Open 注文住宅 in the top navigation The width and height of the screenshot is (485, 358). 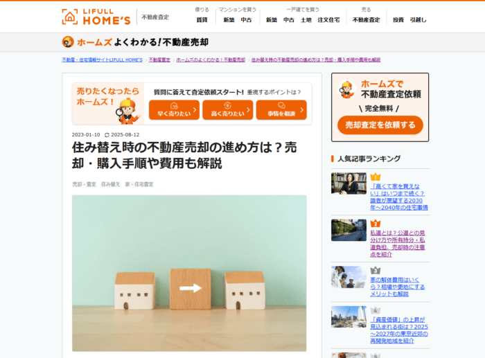[328, 20]
